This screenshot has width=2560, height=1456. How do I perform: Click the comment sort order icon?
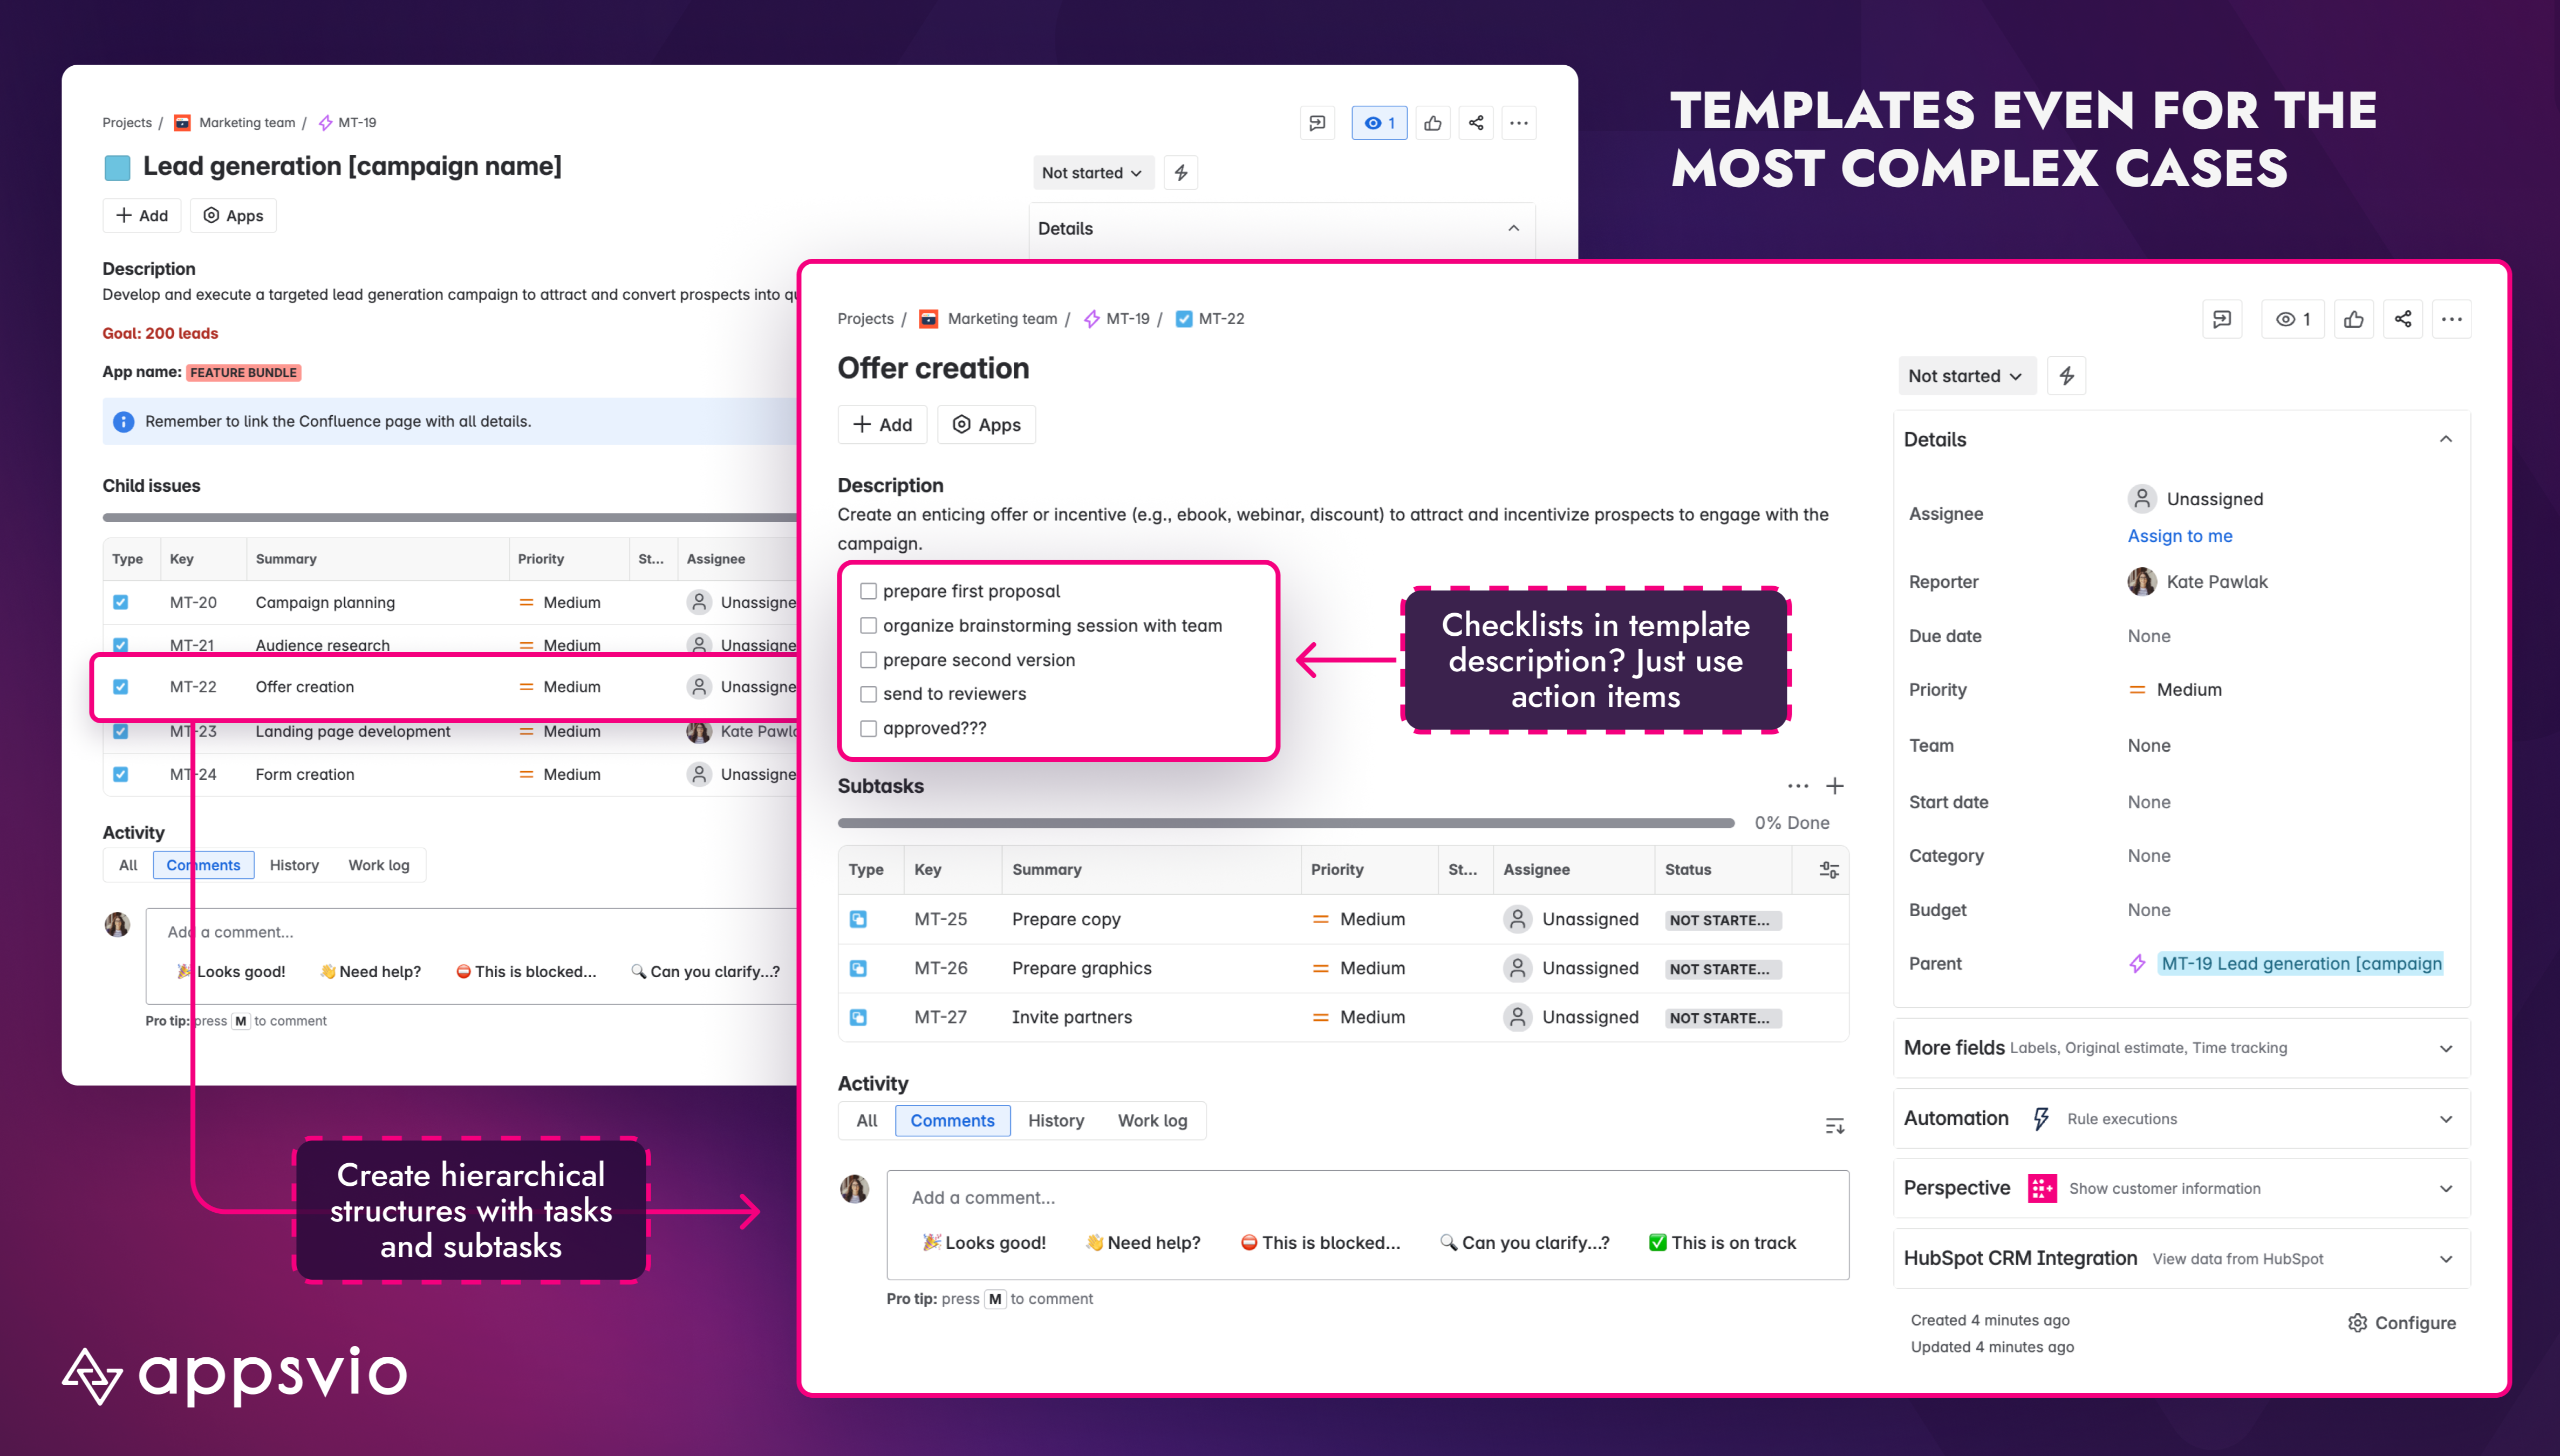tap(1835, 1126)
